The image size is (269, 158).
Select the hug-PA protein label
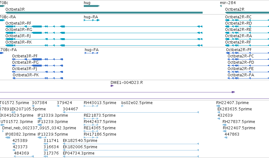tap(92, 50)
